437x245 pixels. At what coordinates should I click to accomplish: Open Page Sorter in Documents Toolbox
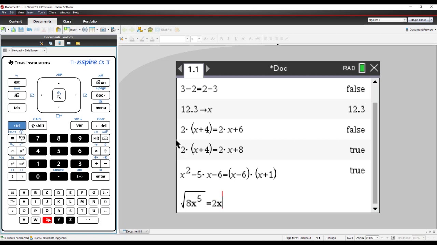(x=51, y=43)
